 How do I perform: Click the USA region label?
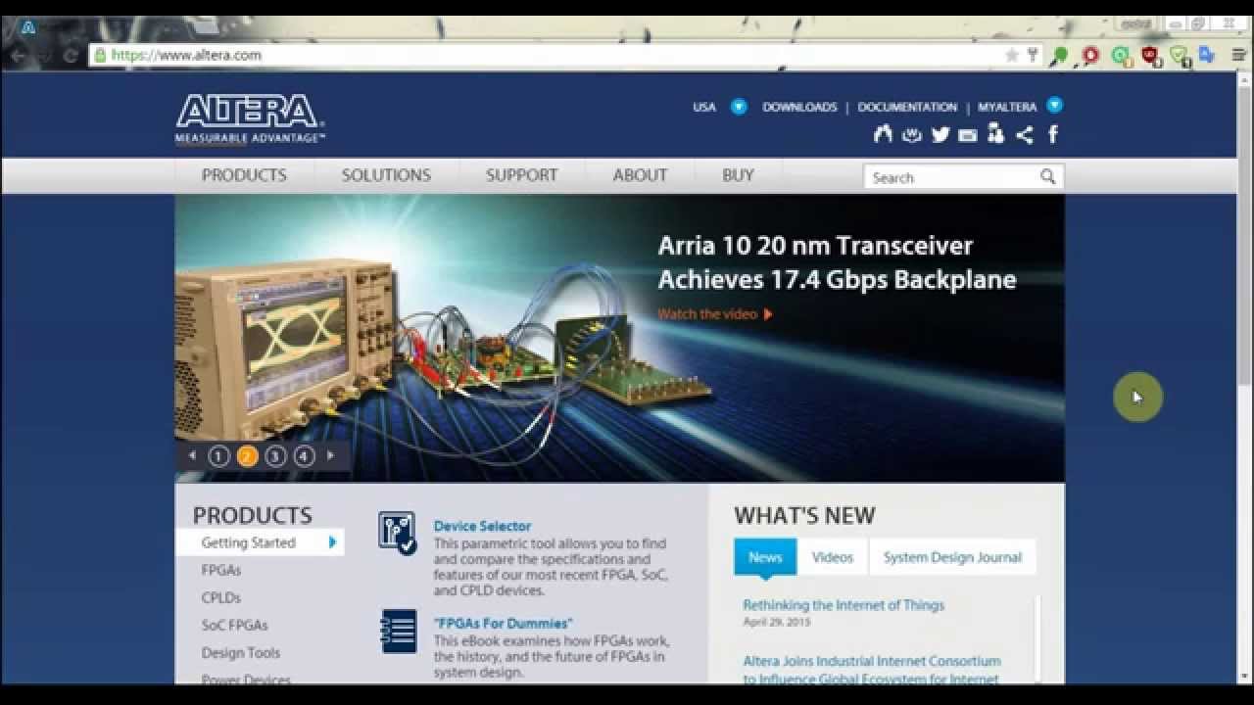pos(704,107)
